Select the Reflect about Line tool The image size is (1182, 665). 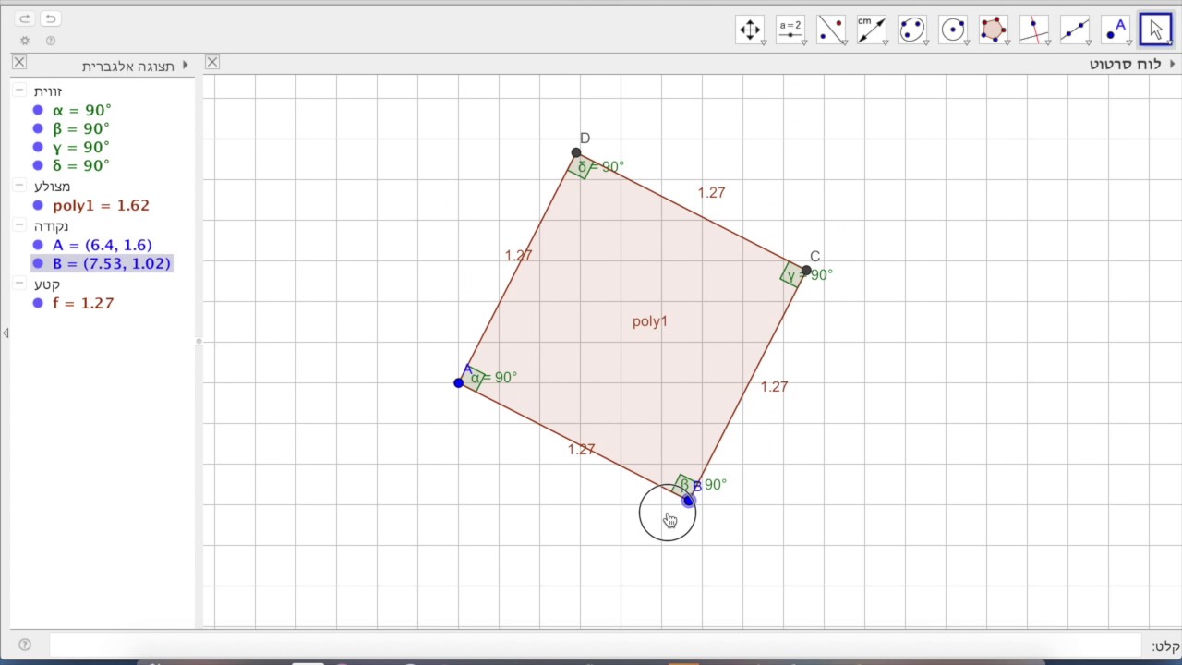point(831,30)
